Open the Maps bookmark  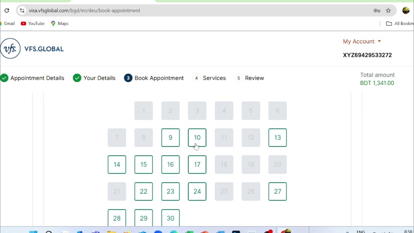[x=60, y=23]
